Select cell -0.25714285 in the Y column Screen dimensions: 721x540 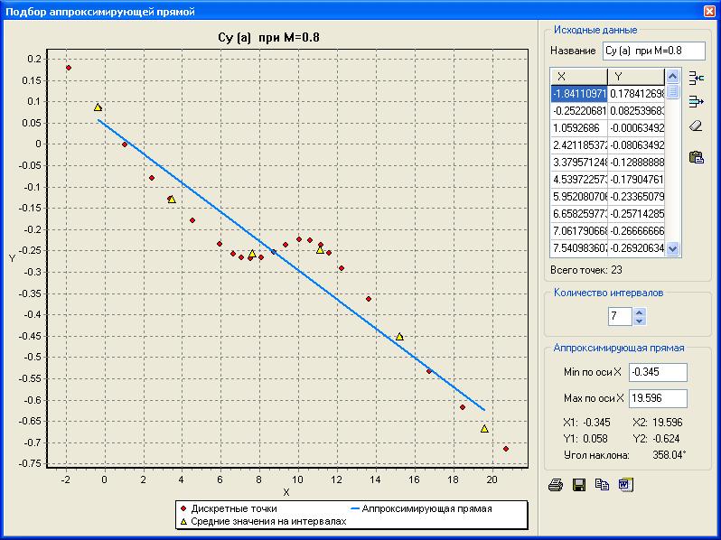[x=636, y=214]
